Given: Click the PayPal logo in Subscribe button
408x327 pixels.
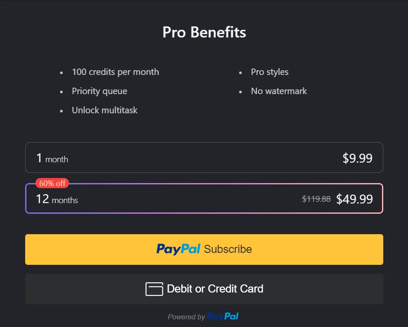Looking at the screenshot, I should click(178, 249).
